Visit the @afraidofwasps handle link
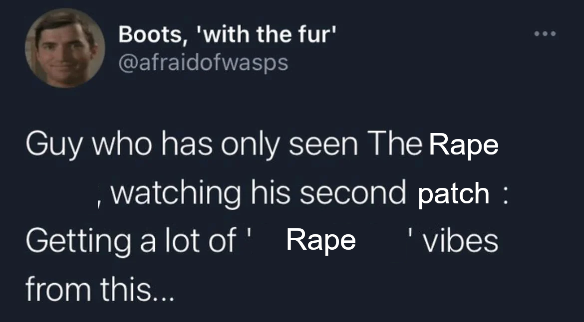The image size is (584, 322). (203, 62)
